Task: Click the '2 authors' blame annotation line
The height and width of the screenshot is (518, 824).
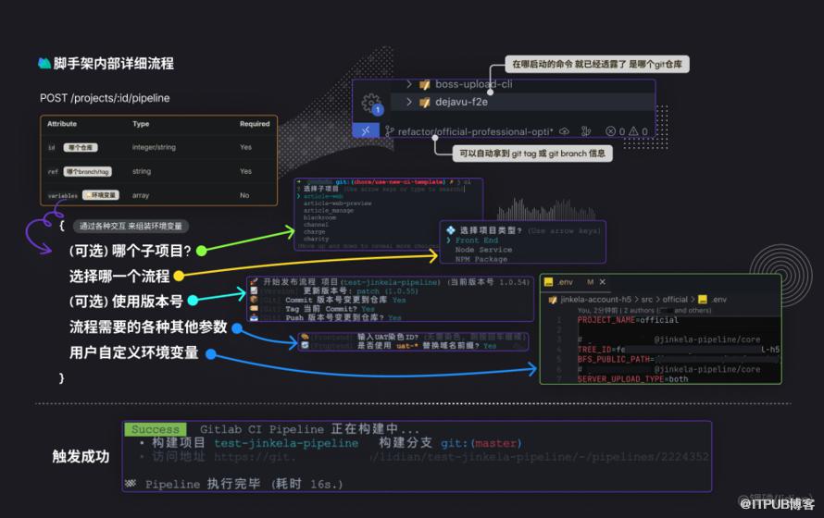Action: [644, 310]
